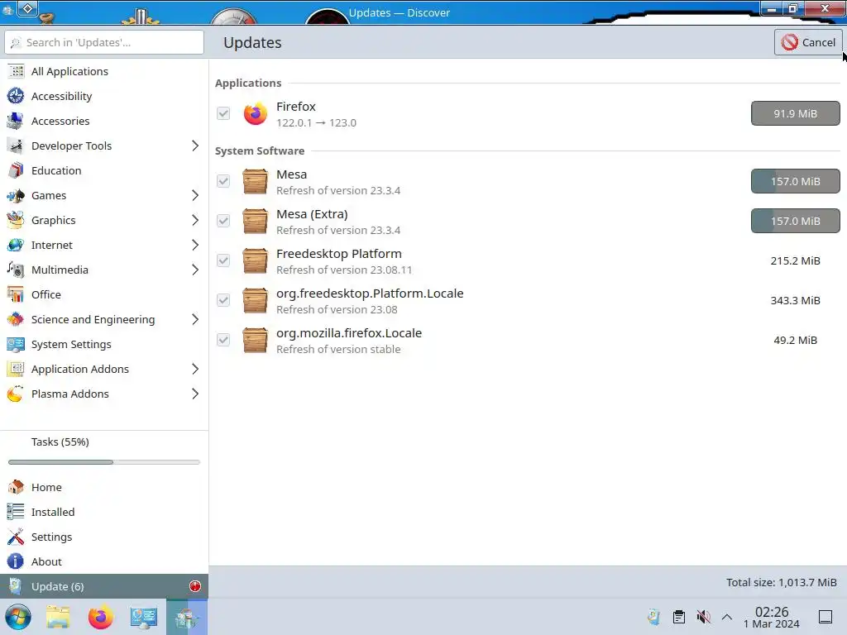Screen dimensions: 847x635
Task: Click the Accessories category icon
Action: coord(16,121)
